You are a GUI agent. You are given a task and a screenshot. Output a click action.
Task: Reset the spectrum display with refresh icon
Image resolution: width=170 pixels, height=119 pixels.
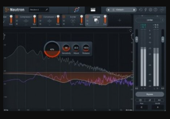click(x=130, y=31)
